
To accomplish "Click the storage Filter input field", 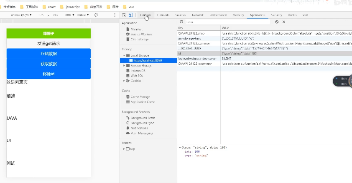I will pyautogui.click(x=228, y=22).
